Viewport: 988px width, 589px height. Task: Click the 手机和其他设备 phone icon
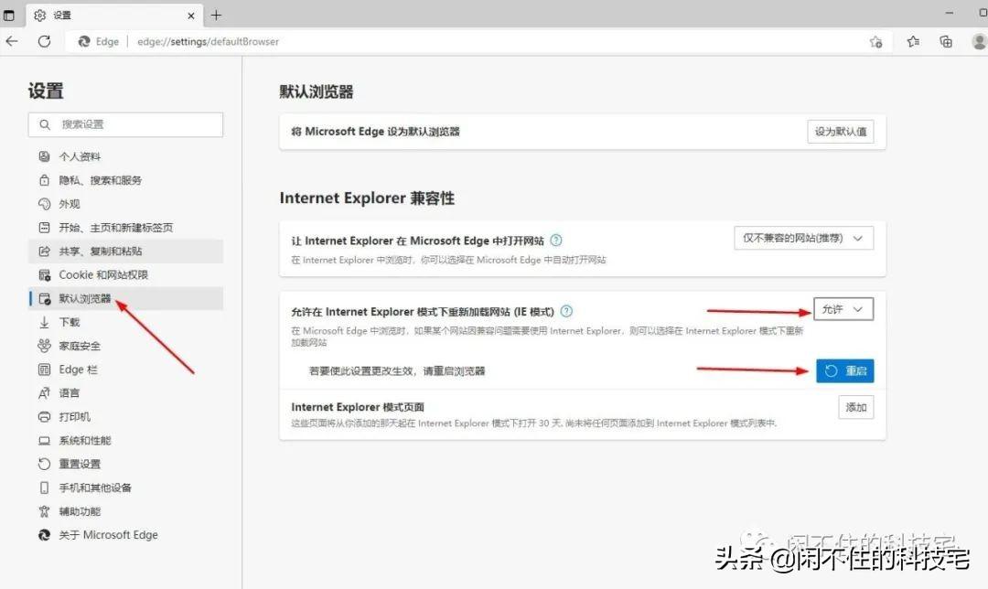tap(44, 487)
